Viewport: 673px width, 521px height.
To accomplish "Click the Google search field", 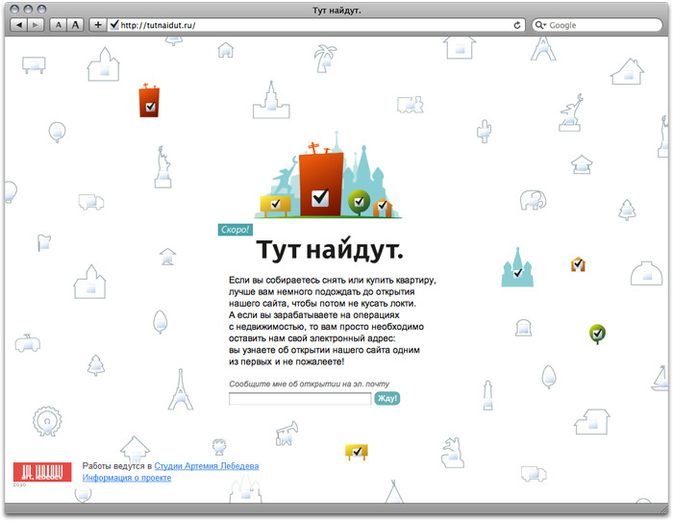I will tap(597, 25).
